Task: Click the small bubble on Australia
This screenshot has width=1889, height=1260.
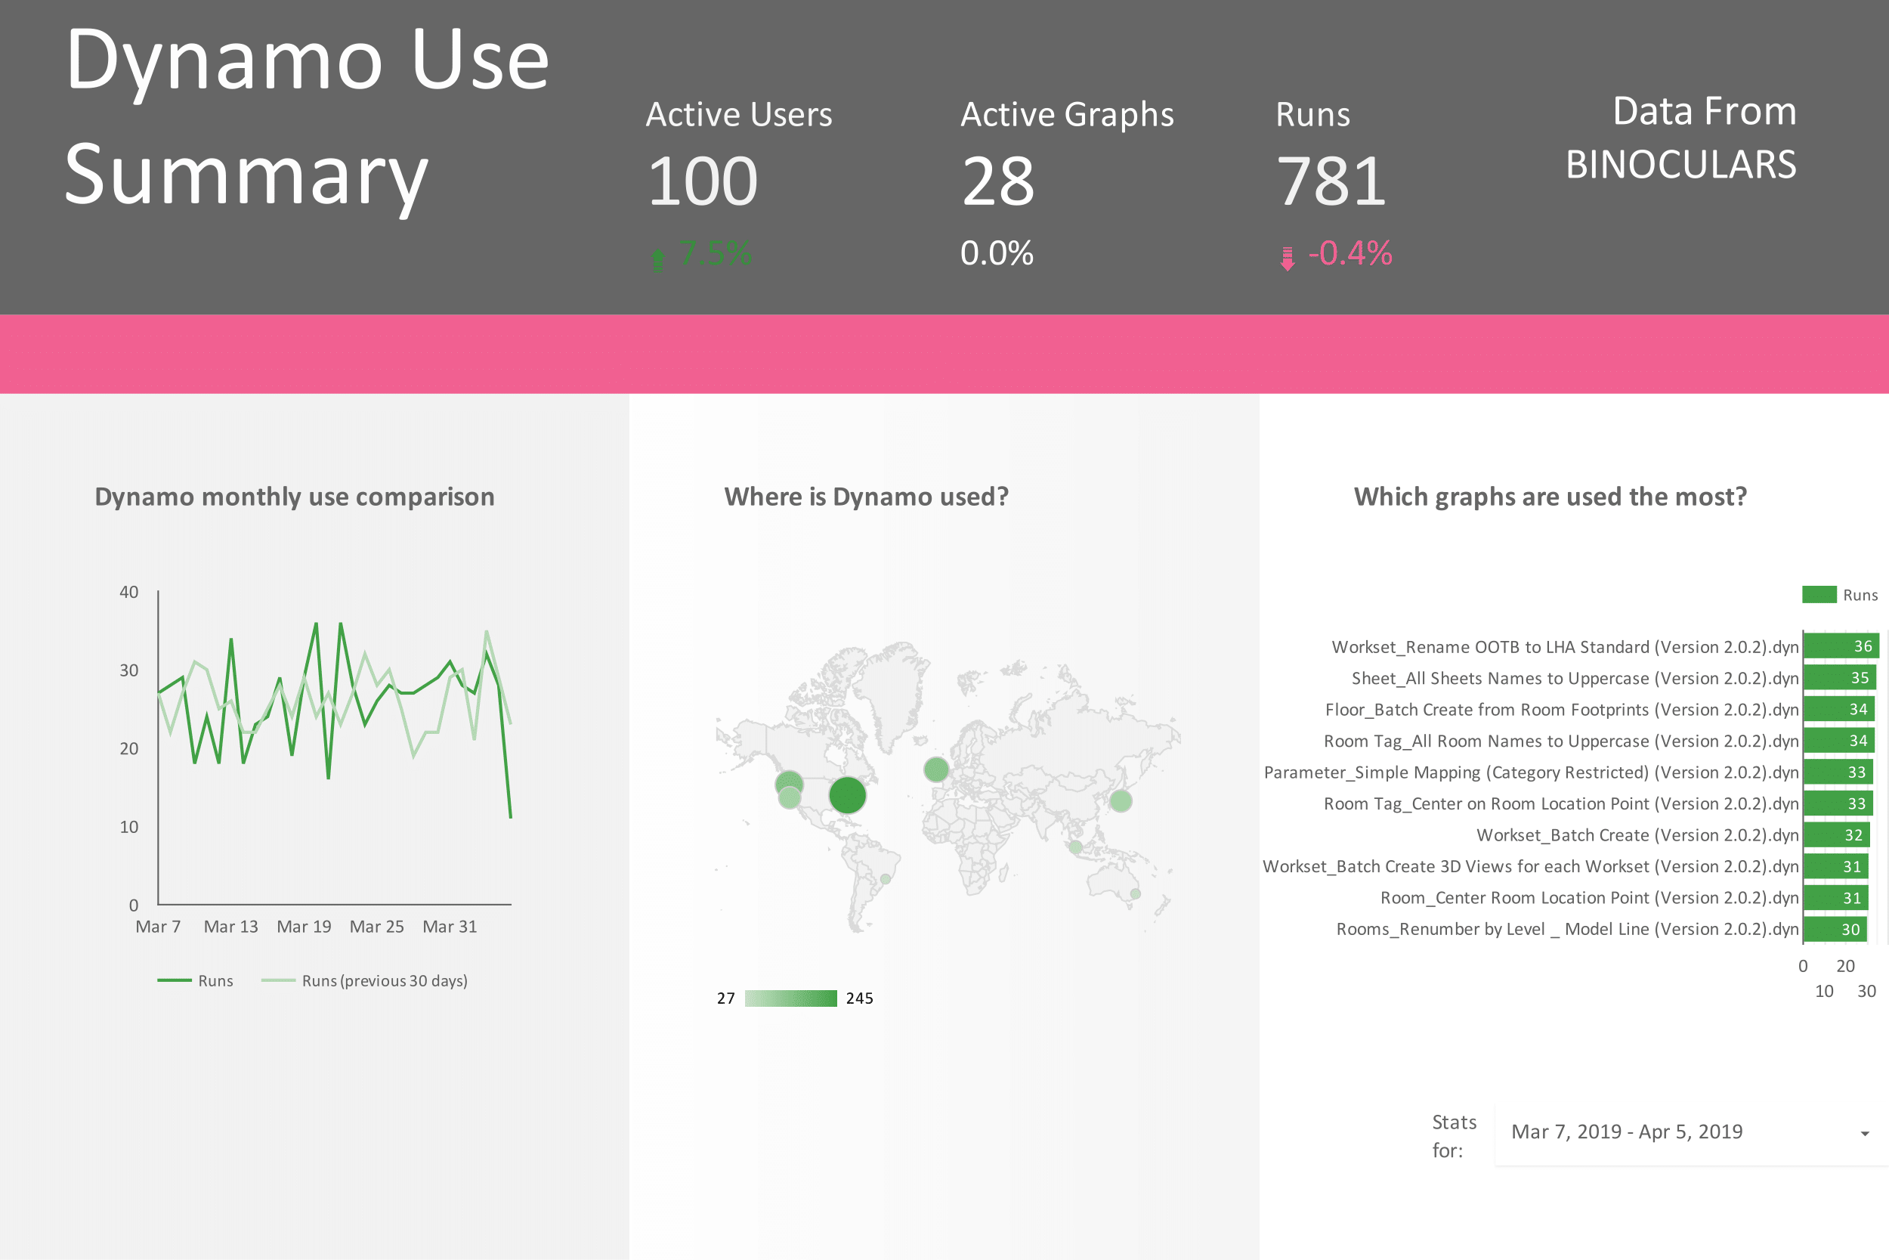Action: (x=1135, y=893)
